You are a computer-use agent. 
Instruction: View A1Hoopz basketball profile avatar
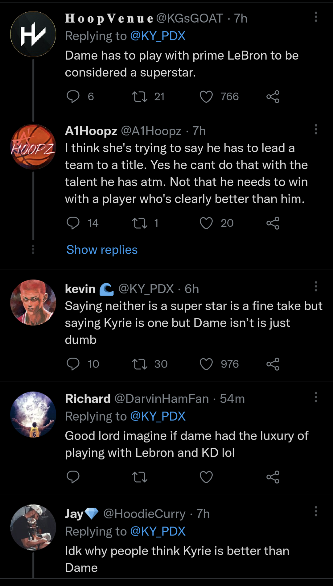(x=33, y=147)
